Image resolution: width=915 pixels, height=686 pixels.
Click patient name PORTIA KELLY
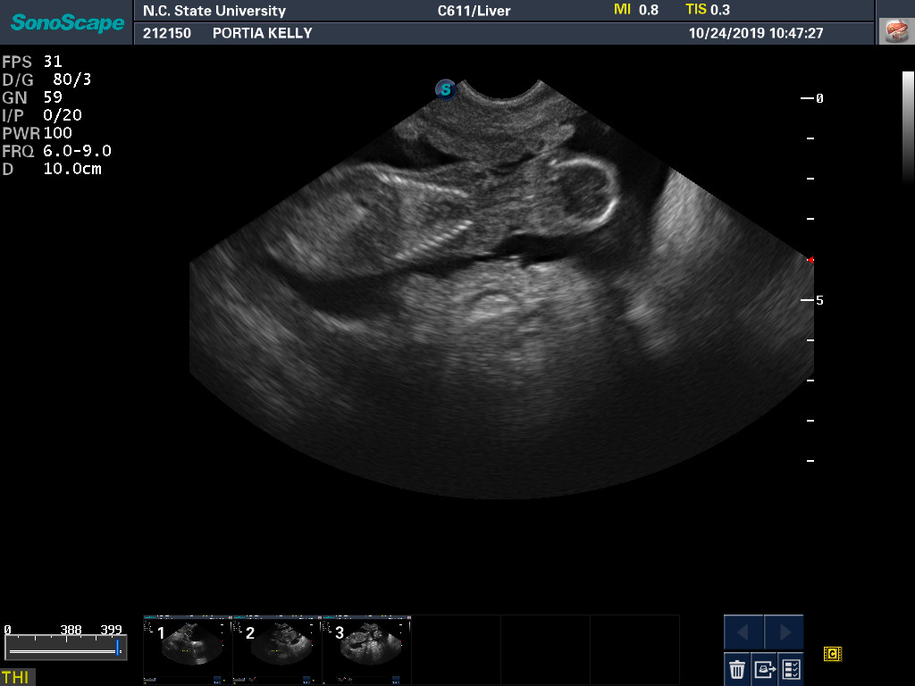coord(262,33)
